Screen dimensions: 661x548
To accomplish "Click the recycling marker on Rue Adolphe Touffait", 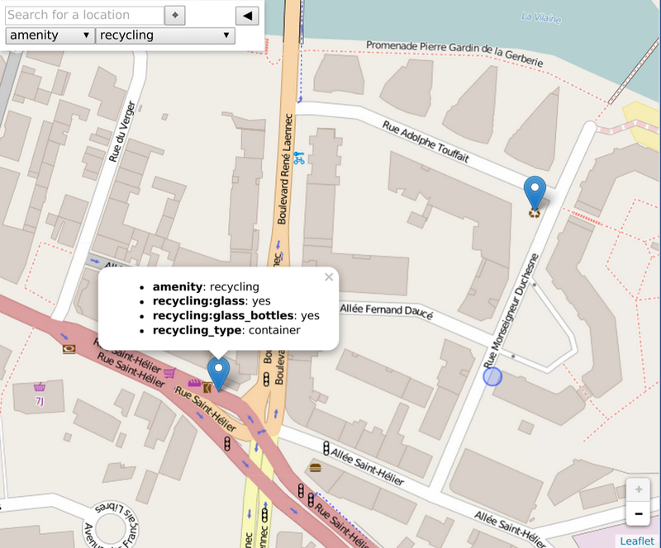I will click(535, 195).
